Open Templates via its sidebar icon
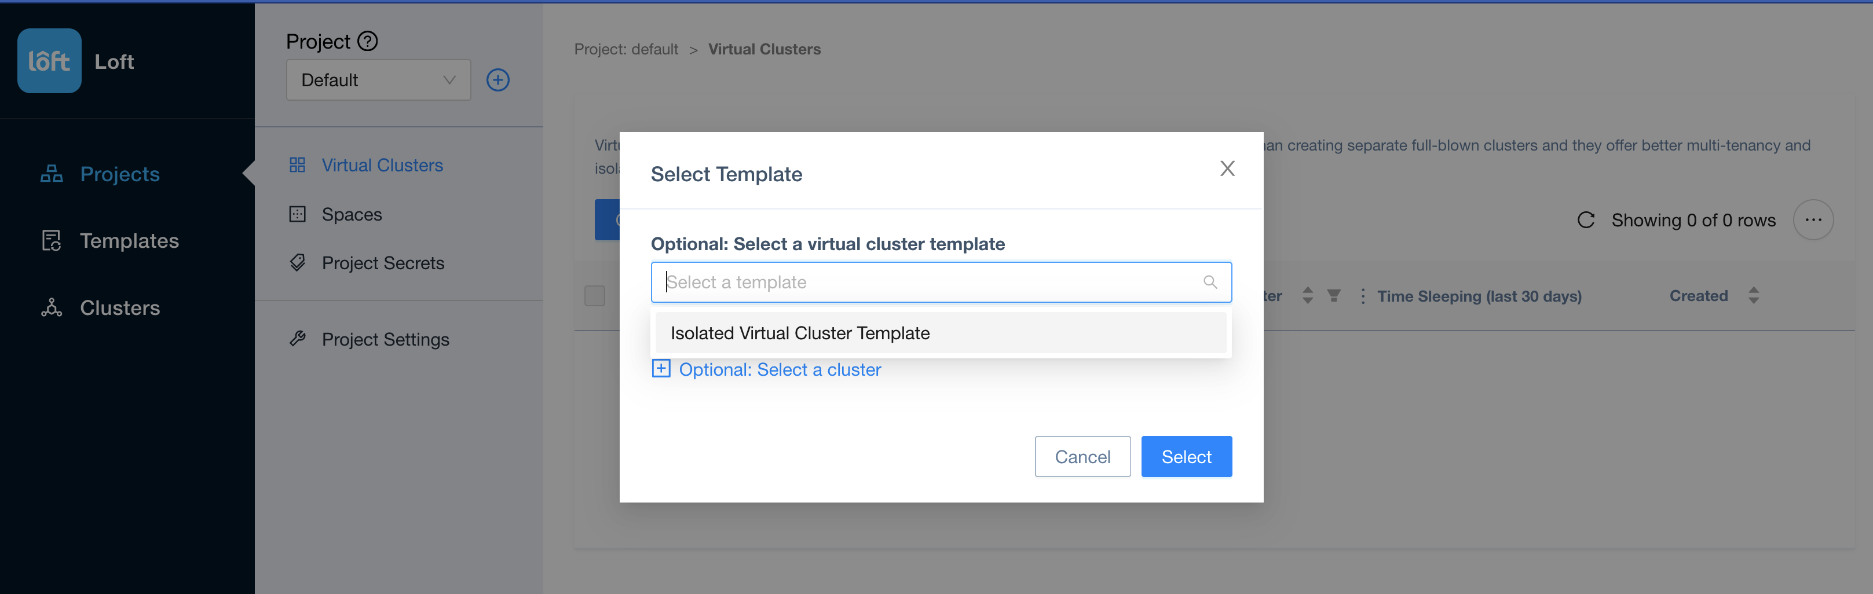Viewport: 1873px width, 594px height. 51,241
